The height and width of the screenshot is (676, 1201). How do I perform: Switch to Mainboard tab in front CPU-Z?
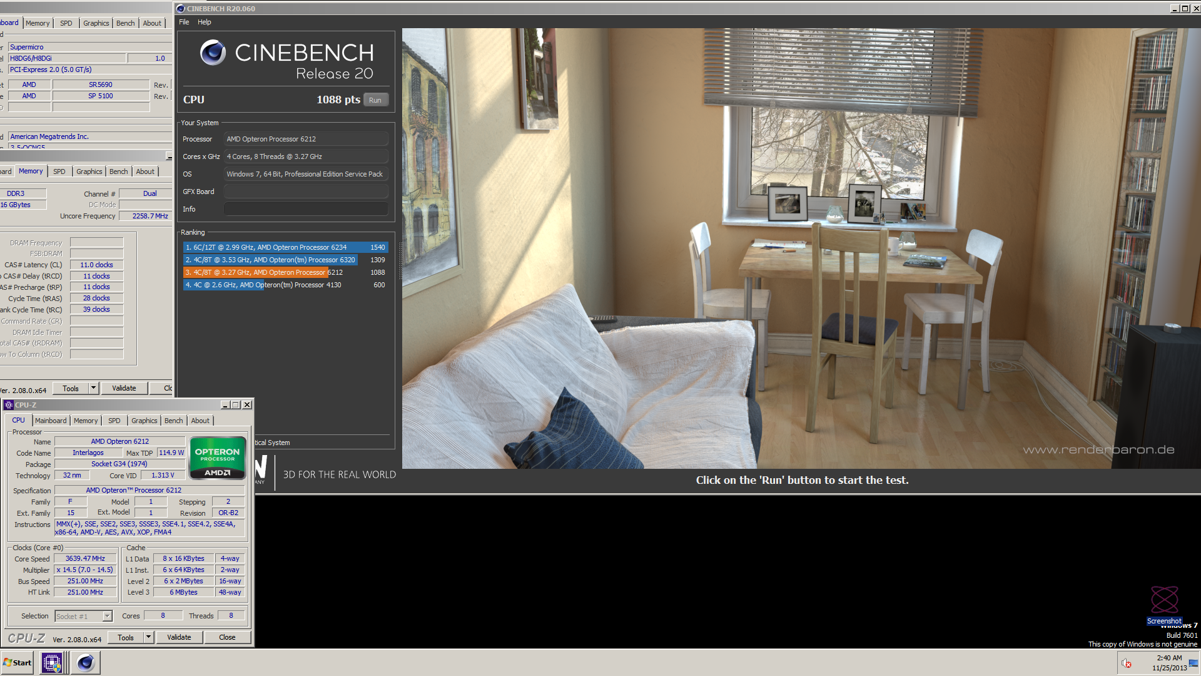pos(51,421)
